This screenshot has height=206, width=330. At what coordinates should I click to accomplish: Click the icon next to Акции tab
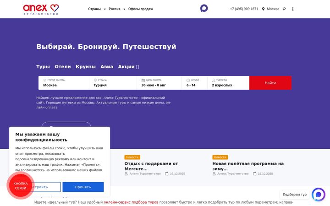coord(137,67)
